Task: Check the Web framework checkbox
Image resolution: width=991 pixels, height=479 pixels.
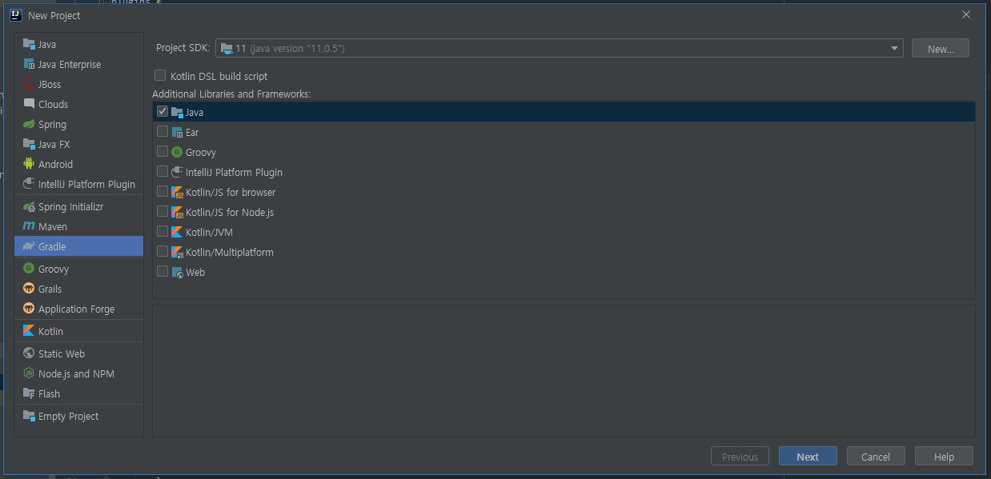Action: coord(162,272)
